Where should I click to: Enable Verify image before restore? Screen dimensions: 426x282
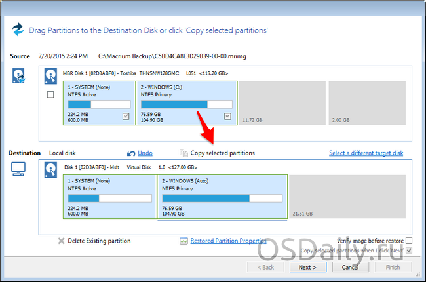click(x=409, y=241)
